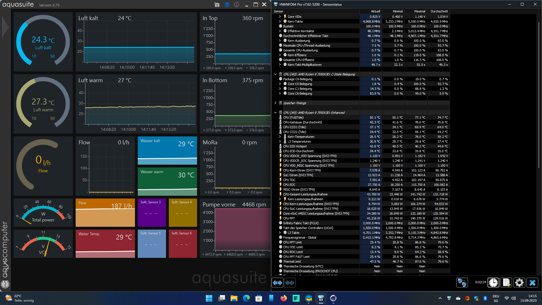The image size is (542, 305).
Task: Toggle the polling timer clock button in HWiNFO
Action: (x=493, y=282)
